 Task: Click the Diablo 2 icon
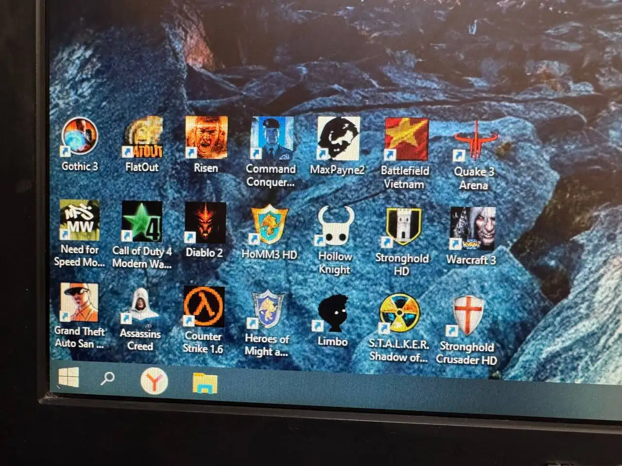coord(205,223)
